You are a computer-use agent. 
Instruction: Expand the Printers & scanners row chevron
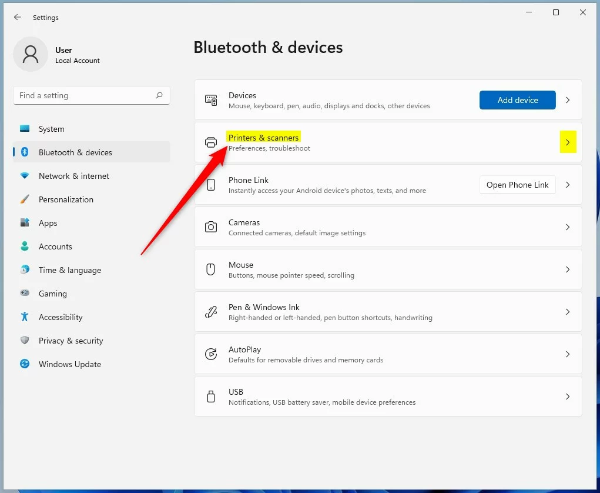coord(568,142)
